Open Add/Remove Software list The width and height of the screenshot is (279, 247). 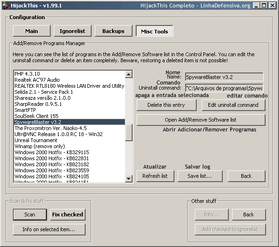(x=200, y=120)
